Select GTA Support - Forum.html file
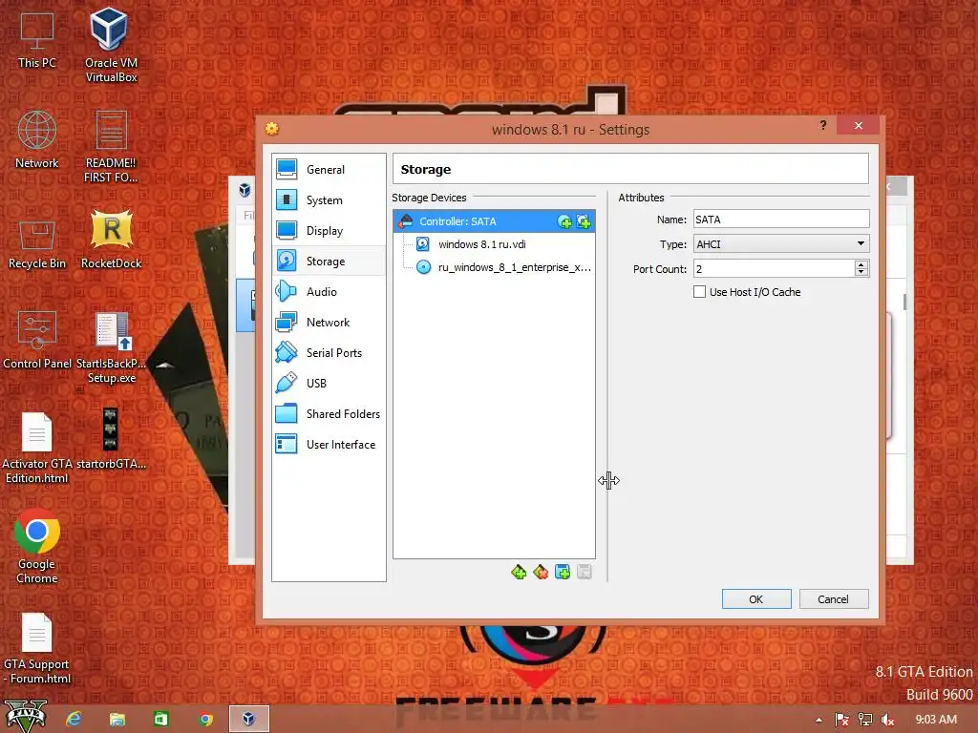Screen dimensions: 978x733 coord(37,648)
